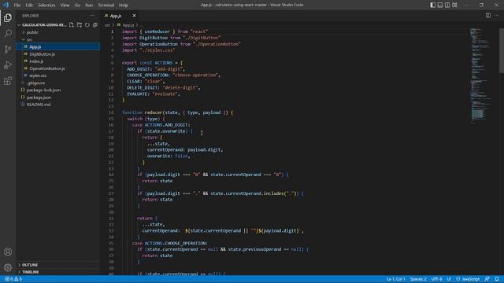Image resolution: width=504 pixels, height=283 pixels.
Task: Open the Accounts menu icon
Action: (8, 252)
